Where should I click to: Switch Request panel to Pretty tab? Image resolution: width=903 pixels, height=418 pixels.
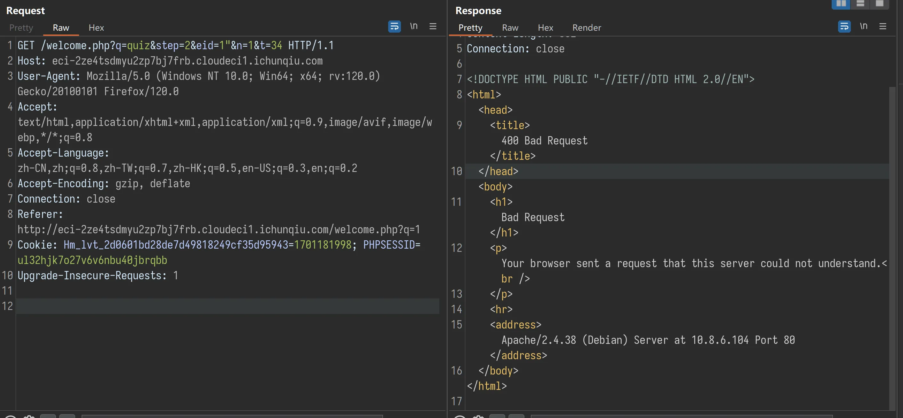pos(21,28)
